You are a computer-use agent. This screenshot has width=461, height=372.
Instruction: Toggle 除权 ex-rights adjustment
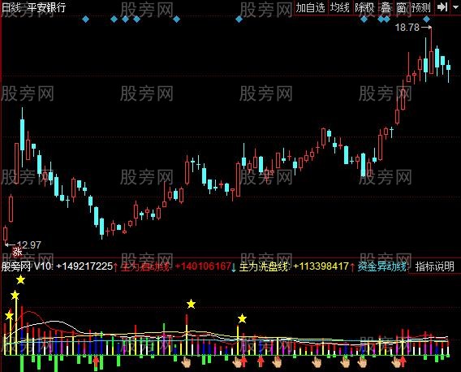point(365,7)
